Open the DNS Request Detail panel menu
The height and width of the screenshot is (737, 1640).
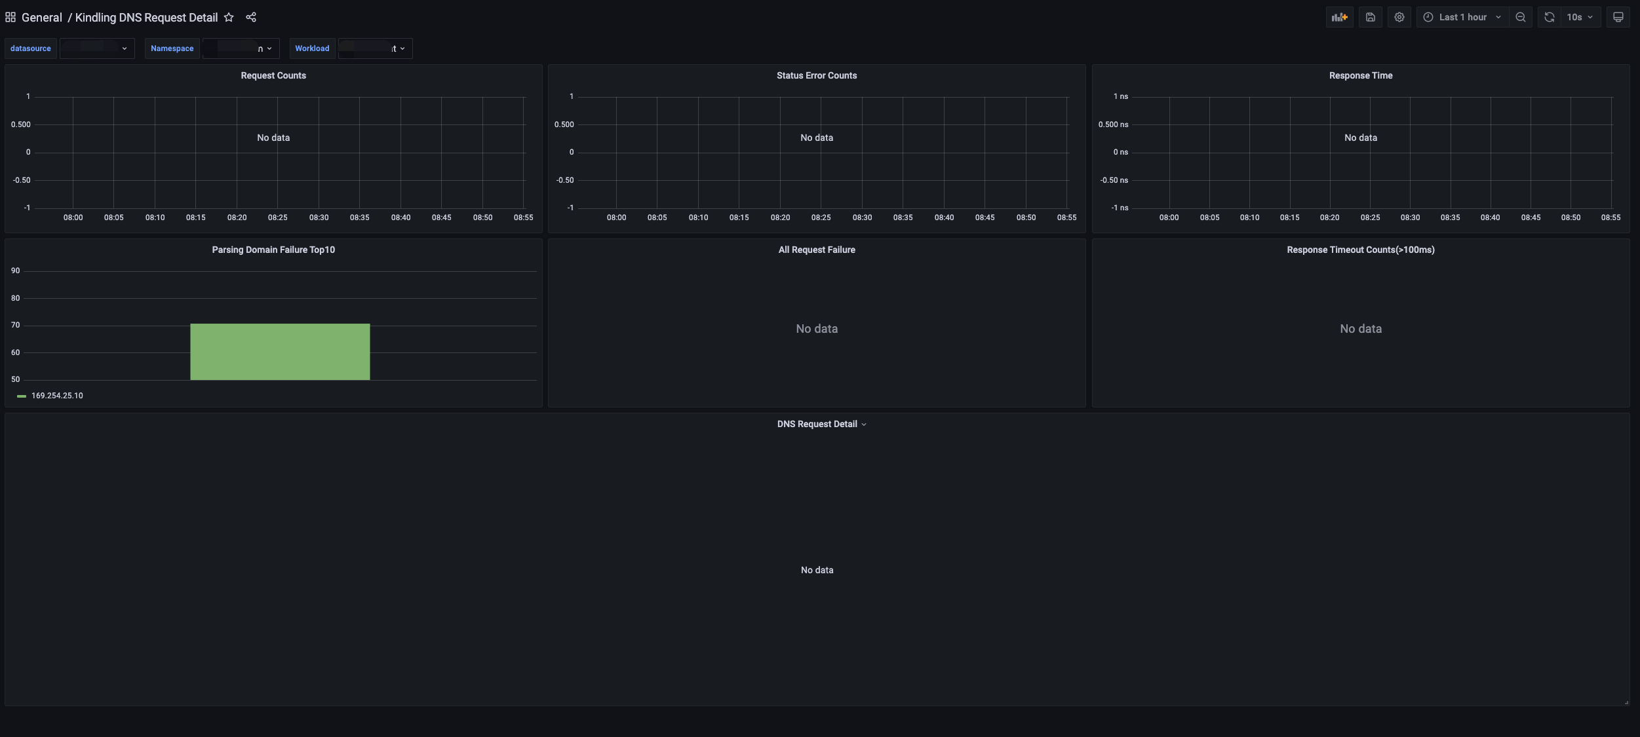[821, 424]
